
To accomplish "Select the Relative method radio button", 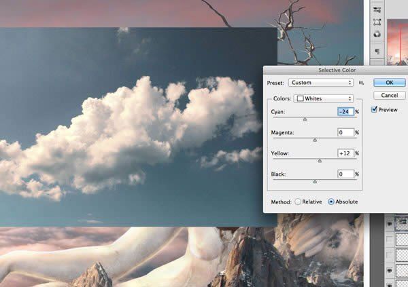I will click(298, 202).
